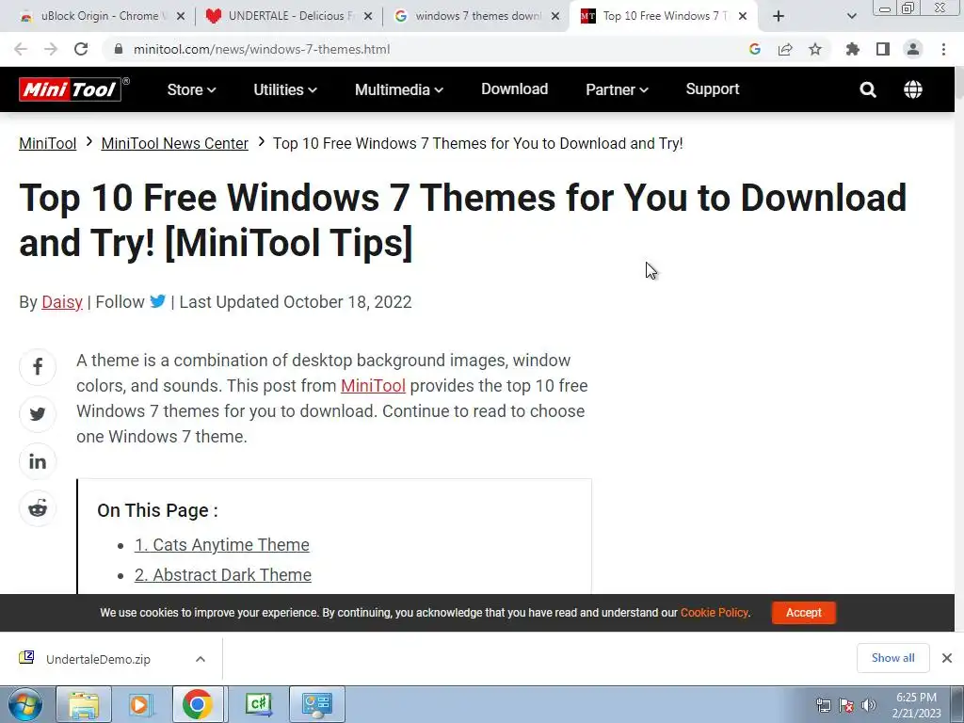This screenshot has width=964, height=723.
Task: Click the taskbar clock showing 6:25 PM
Action: click(917, 704)
